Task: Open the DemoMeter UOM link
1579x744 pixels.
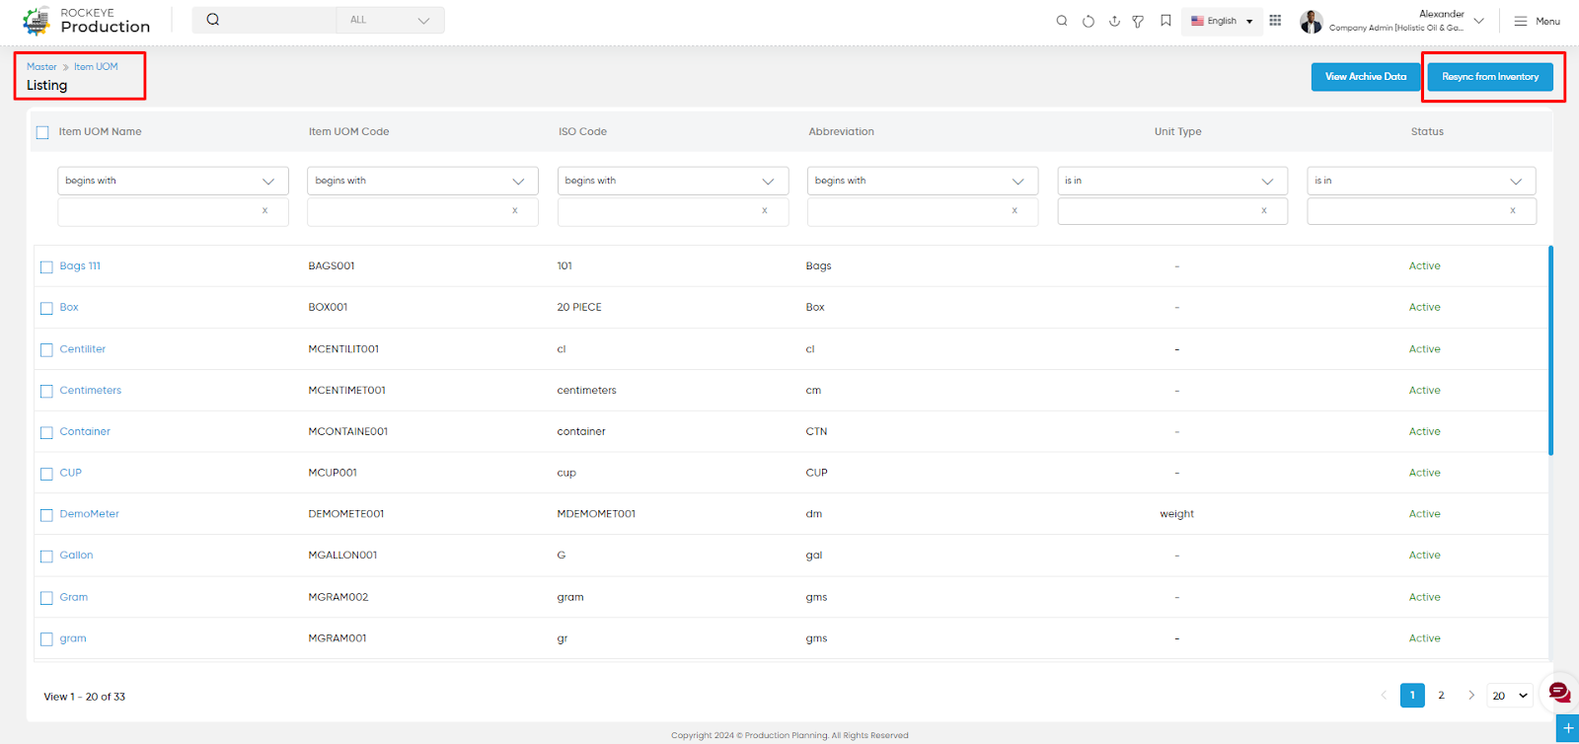Action: click(89, 513)
